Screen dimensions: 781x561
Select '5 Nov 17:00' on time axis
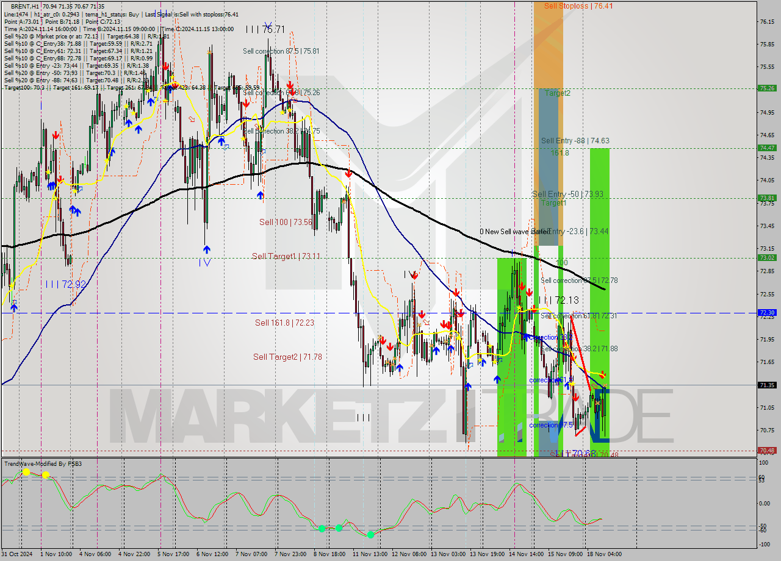pyautogui.click(x=174, y=554)
